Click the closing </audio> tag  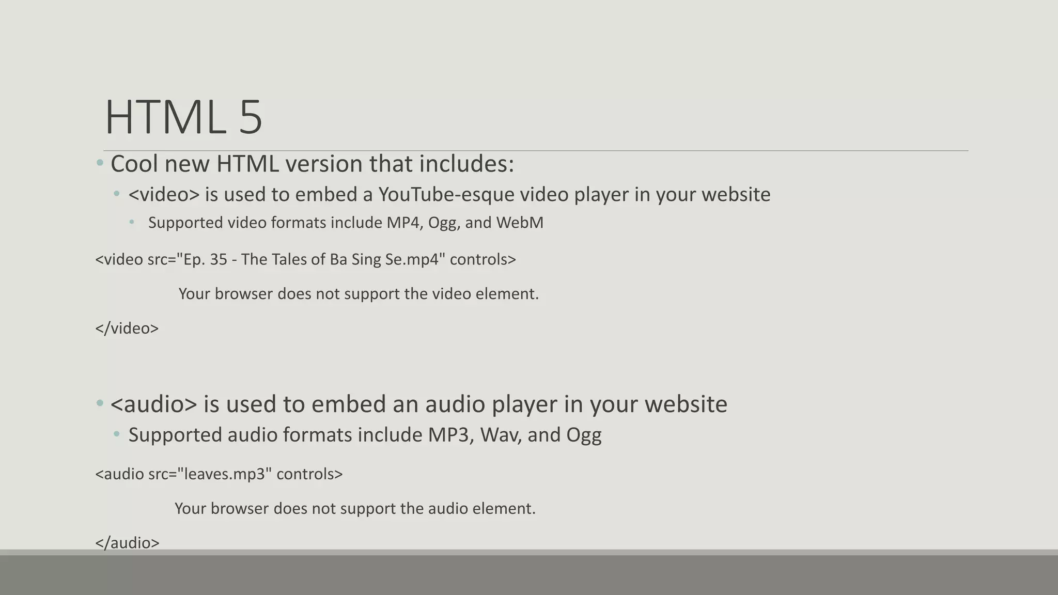point(128,543)
